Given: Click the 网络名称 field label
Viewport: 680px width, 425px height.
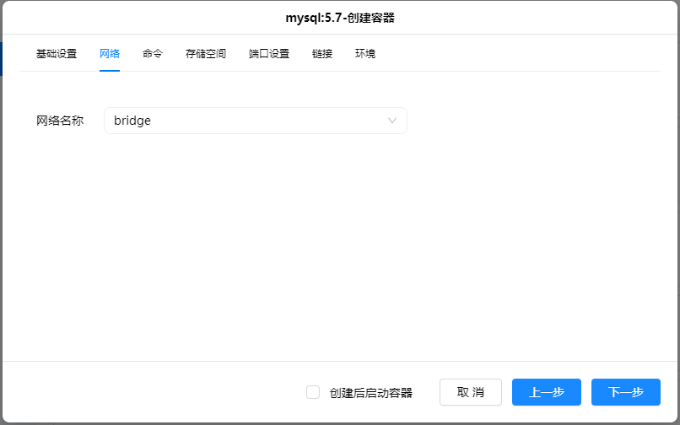Looking at the screenshot, I should point(60,121).
